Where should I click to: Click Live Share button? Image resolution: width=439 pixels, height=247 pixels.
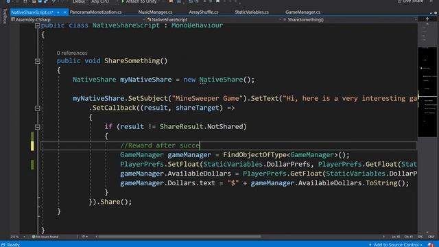[x=411, y=1]
